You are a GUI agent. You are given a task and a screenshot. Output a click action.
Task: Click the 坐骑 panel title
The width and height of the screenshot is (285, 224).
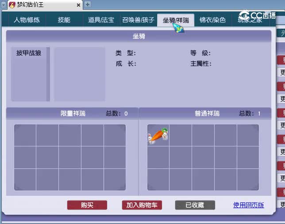click(x=139, y=36)
